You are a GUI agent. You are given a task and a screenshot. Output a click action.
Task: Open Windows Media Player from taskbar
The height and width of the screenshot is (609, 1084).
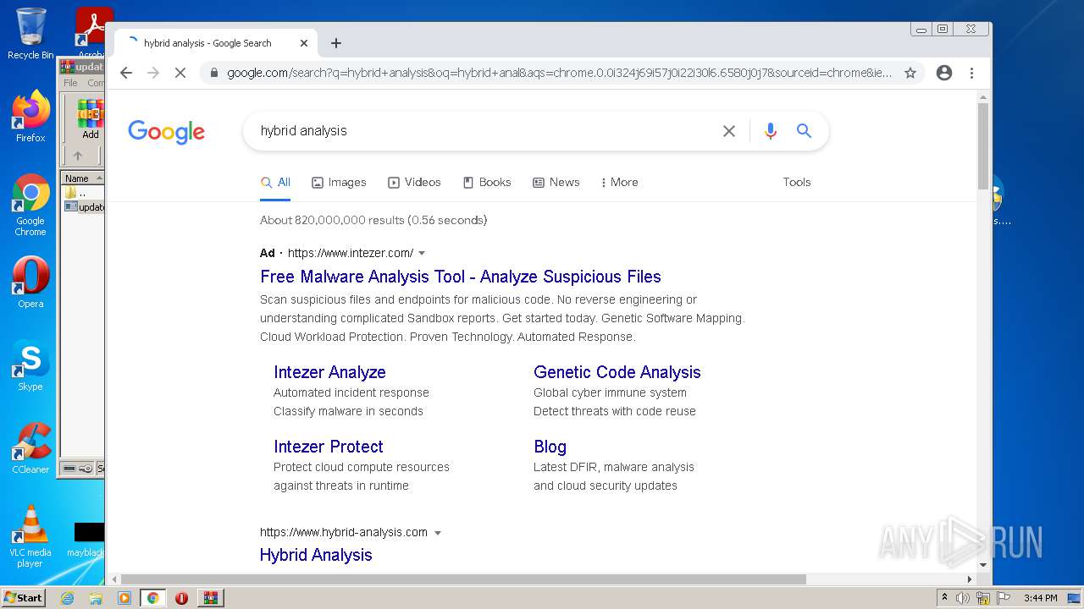tap(124, 598)
